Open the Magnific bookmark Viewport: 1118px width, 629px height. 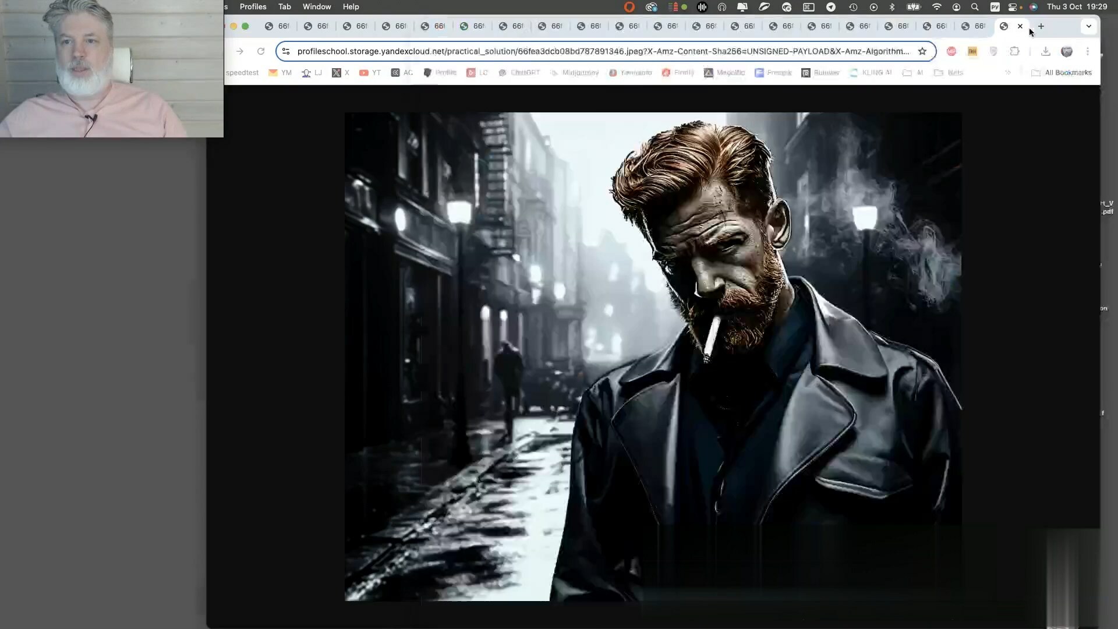click(x=725, y=73)
